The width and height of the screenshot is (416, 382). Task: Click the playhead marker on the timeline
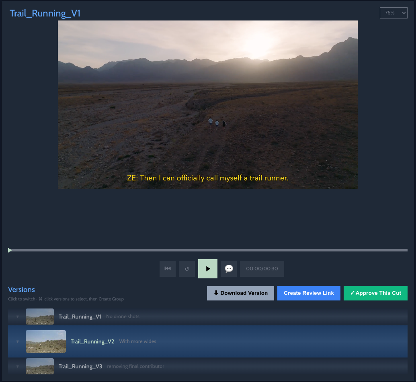pos(9,250)
